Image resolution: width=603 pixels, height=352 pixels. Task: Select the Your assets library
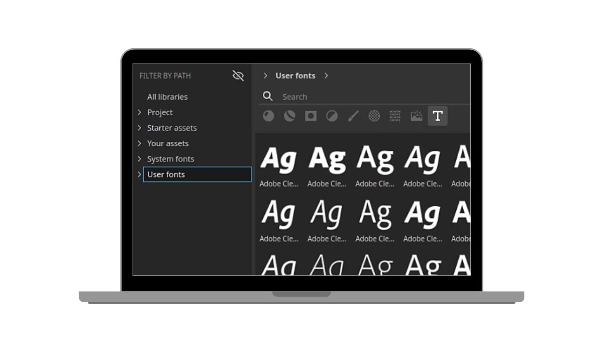point(168,143)
